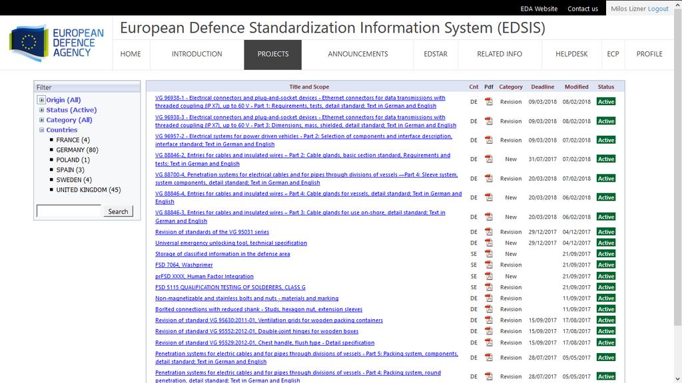This screenshot has height=383, width=682.
Task: Filter by SPAIN (3)
Action: [x=70, y=170]
